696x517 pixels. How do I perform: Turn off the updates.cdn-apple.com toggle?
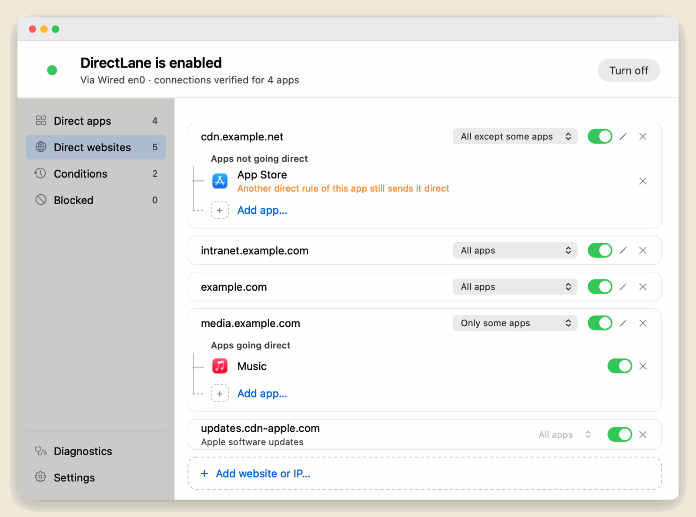(619, 434)
